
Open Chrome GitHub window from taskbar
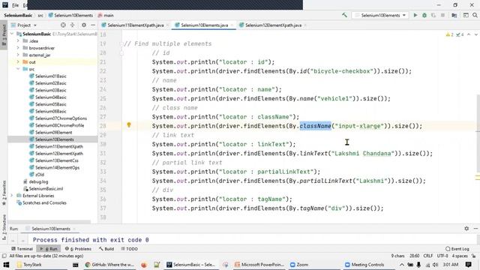(109, 265)
